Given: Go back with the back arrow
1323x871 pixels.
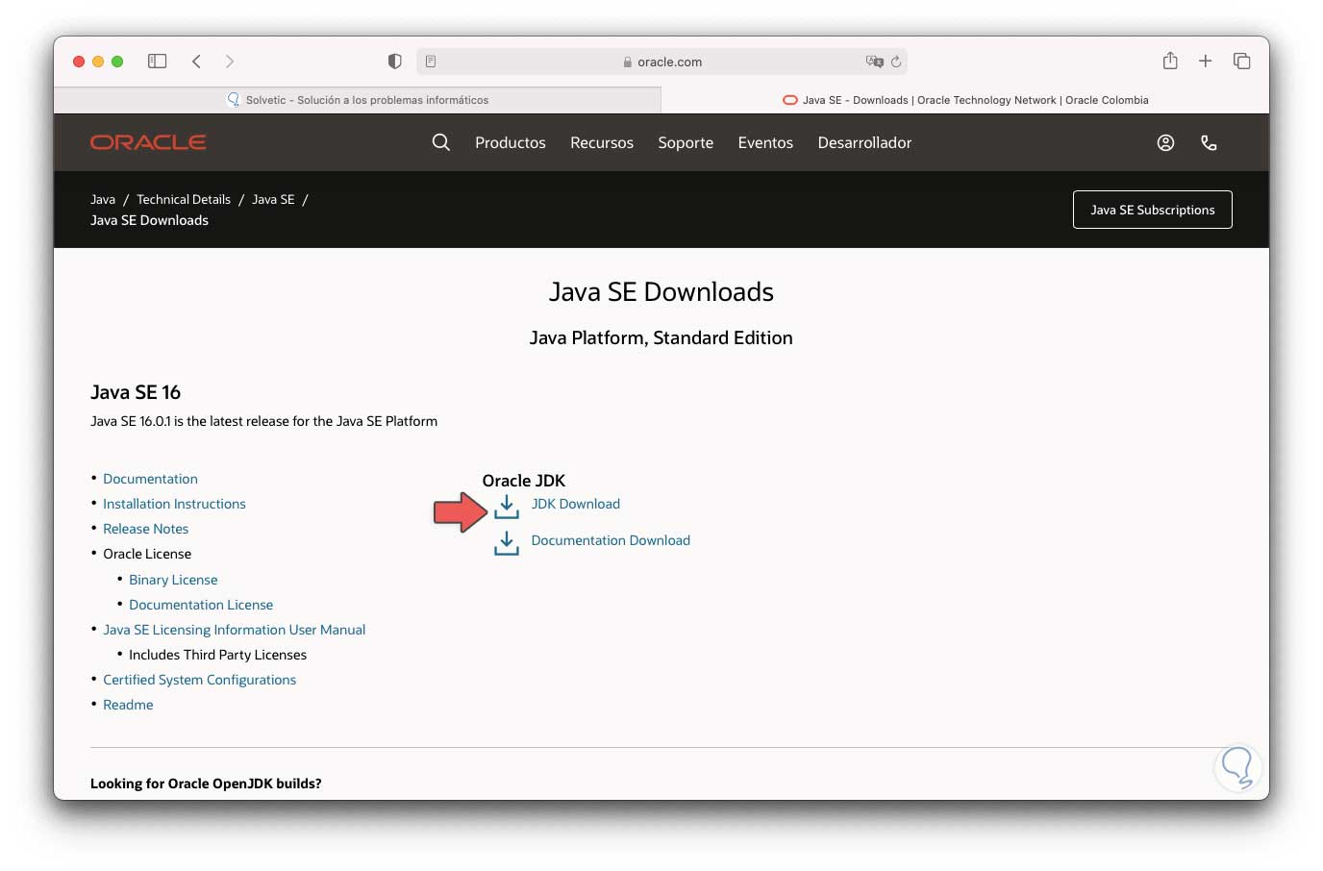Looking at the screenshot, I should [196, 62].
